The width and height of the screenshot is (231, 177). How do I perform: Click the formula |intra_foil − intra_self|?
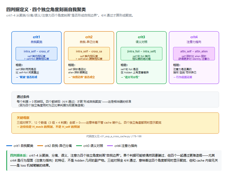click(141, 51)
